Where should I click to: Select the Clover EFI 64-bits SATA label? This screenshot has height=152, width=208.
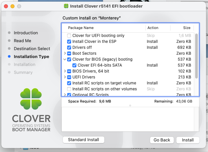coord(100,65)
